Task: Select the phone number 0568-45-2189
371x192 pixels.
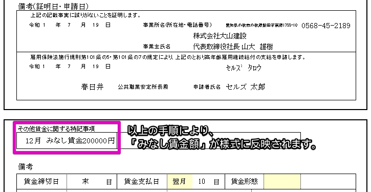Action: point(326,26)
